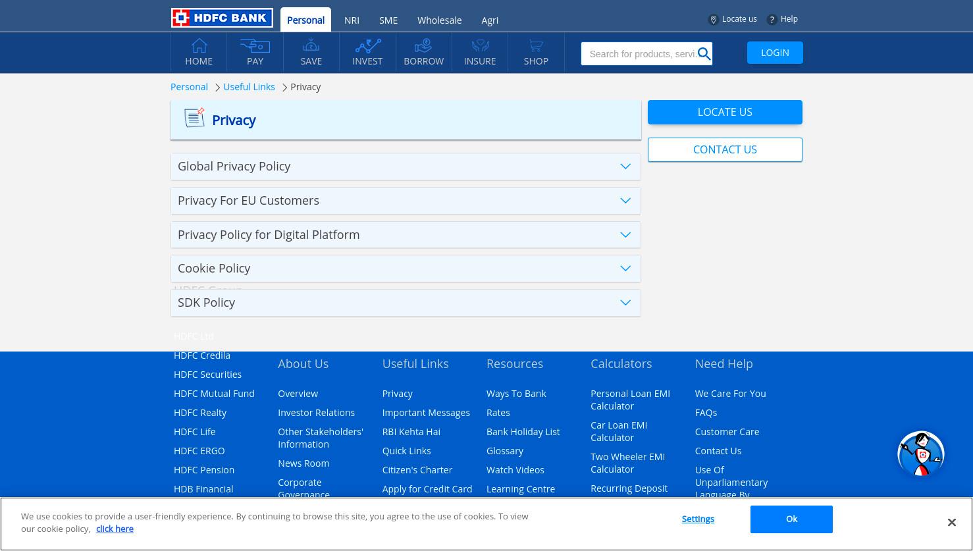Screen dimensions: 973x551
Task: Click the Locate us pin icon
Action: coord(713,20)
